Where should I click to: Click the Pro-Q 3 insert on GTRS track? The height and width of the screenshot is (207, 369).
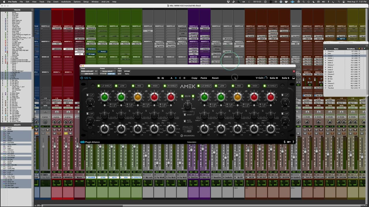pos(102,51)
